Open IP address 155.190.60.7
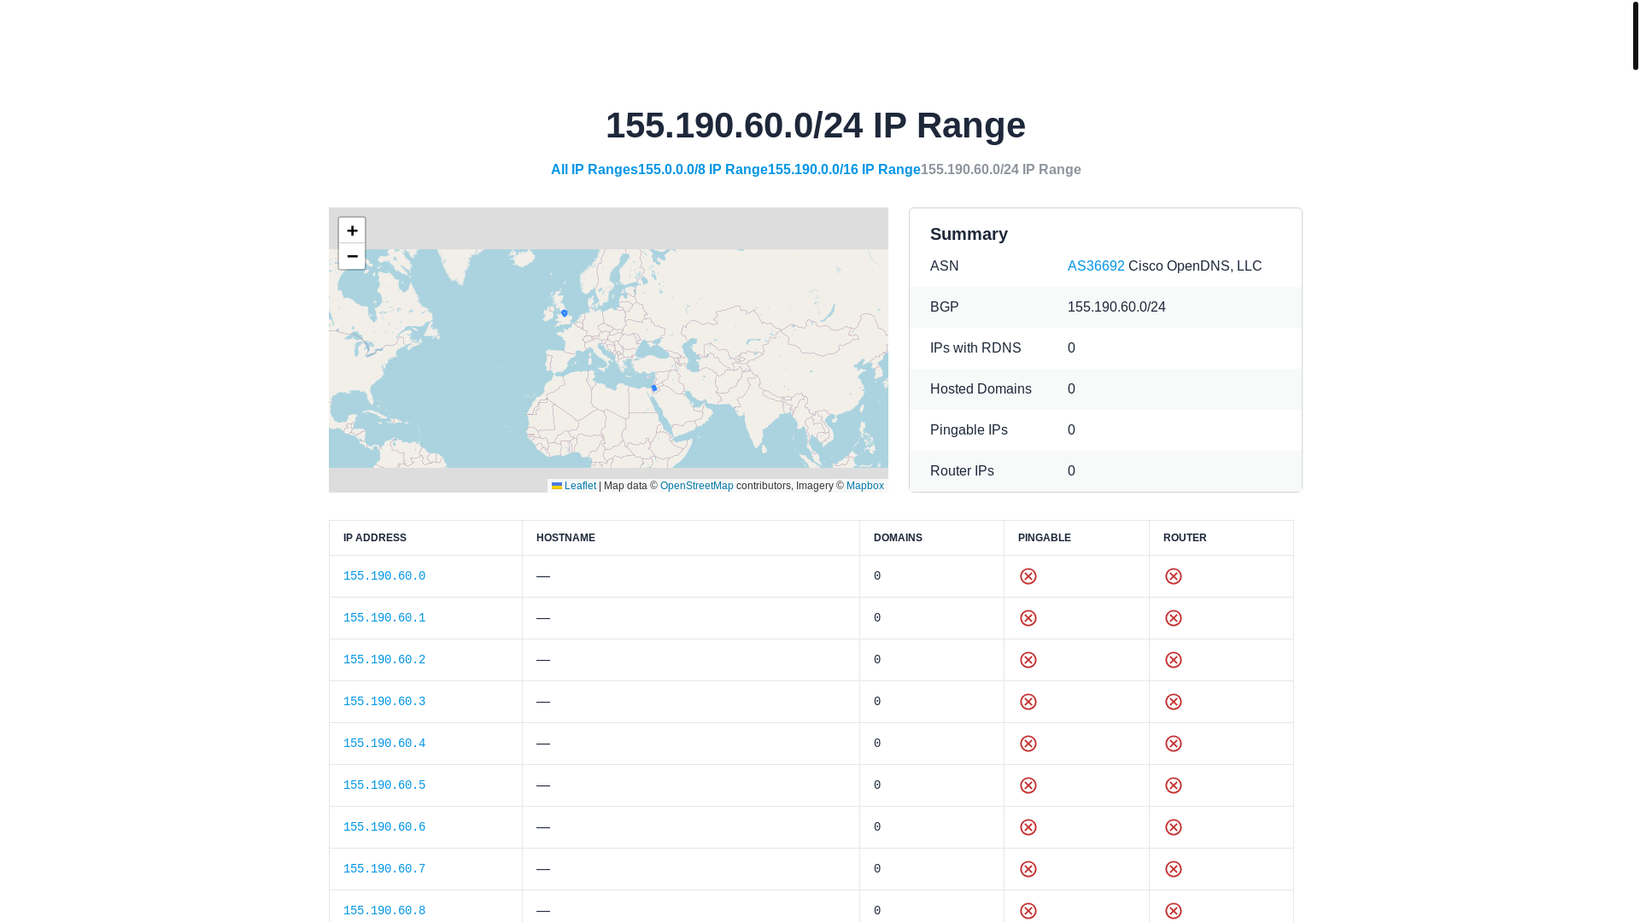The image size is (1640, 922). [384, 869]
